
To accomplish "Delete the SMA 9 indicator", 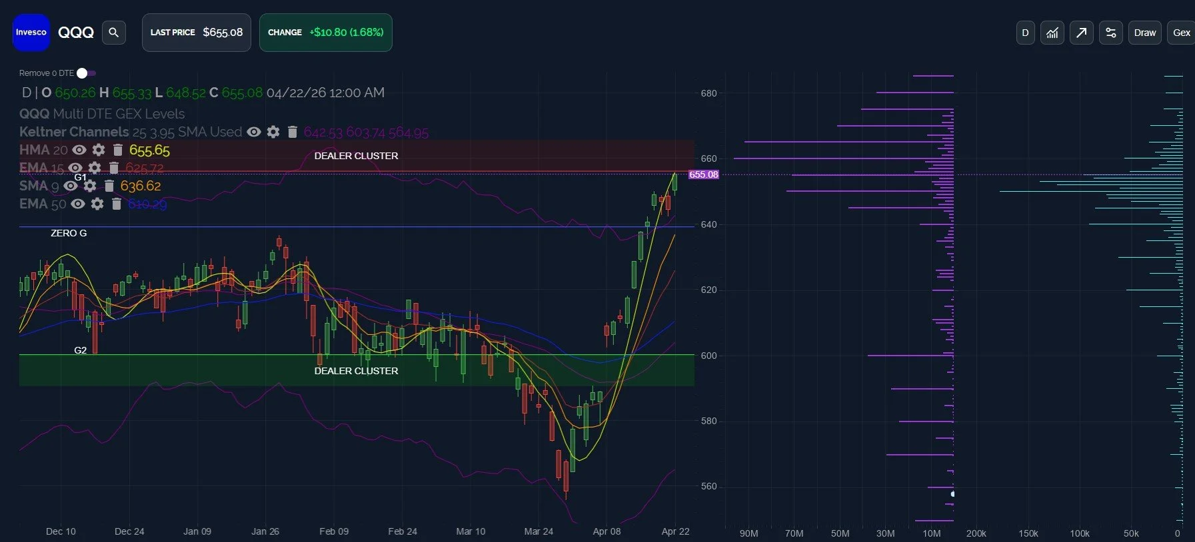I will click(109, 186).
